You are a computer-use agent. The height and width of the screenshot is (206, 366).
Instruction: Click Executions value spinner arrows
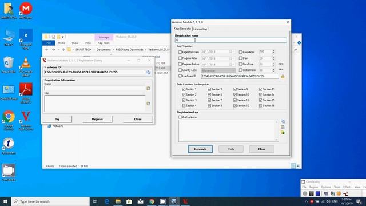coord(273,51)
